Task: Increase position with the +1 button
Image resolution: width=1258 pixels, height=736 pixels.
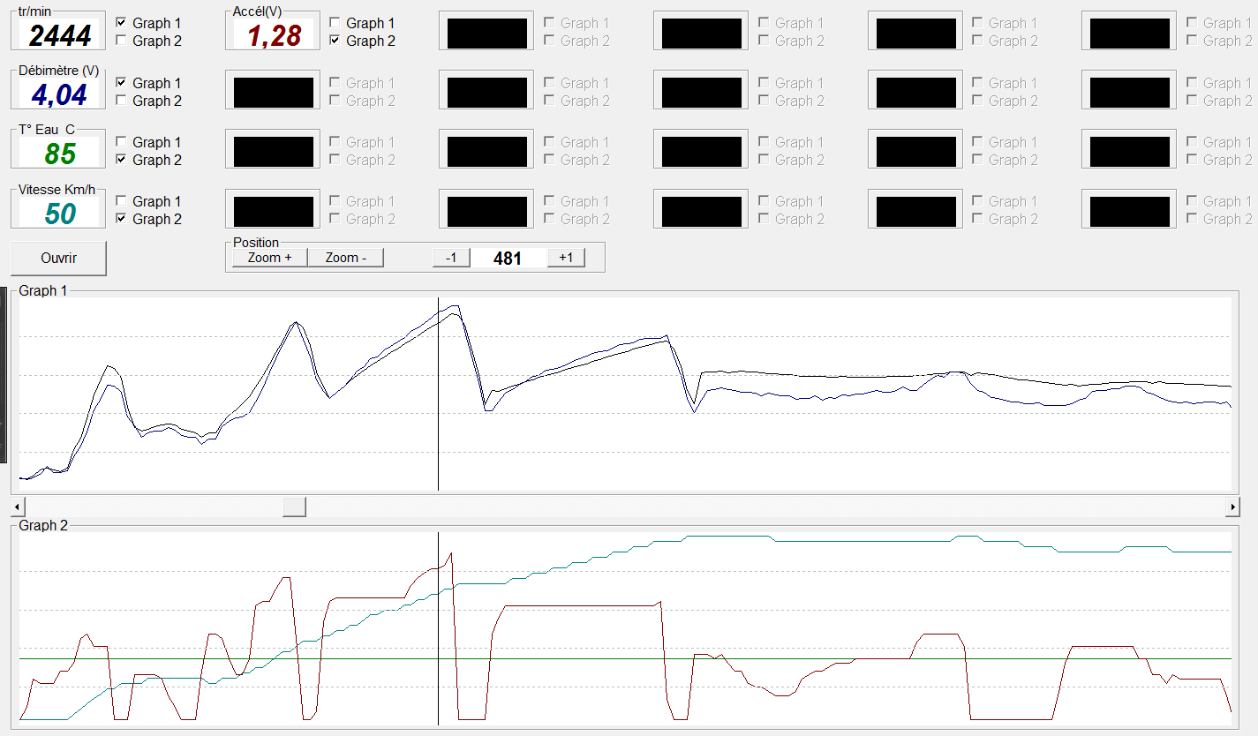Action: pos(566,258)
